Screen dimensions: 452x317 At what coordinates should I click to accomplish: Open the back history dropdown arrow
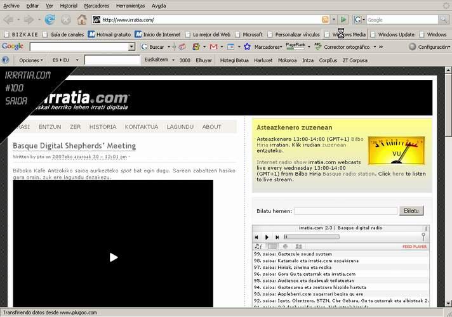[x=18, y=20]
